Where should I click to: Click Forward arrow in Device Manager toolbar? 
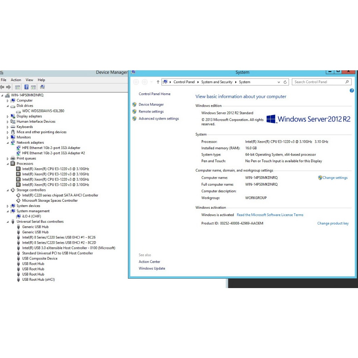tap(8, 87)
